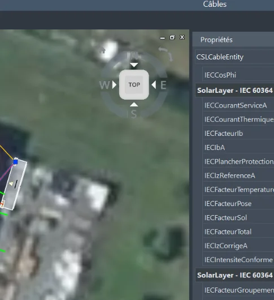Minimize the drawing viewport
Screen dimensions: 274x300
click(x=163, y=38)
